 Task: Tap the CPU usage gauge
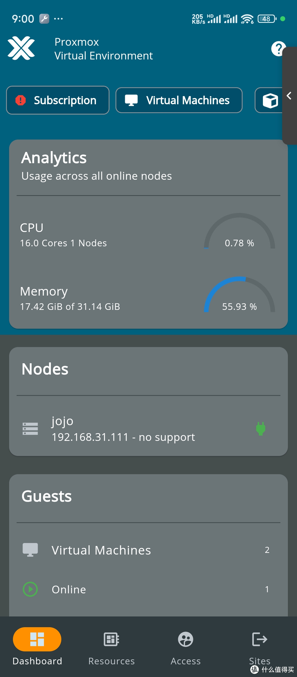coord(239,233)
